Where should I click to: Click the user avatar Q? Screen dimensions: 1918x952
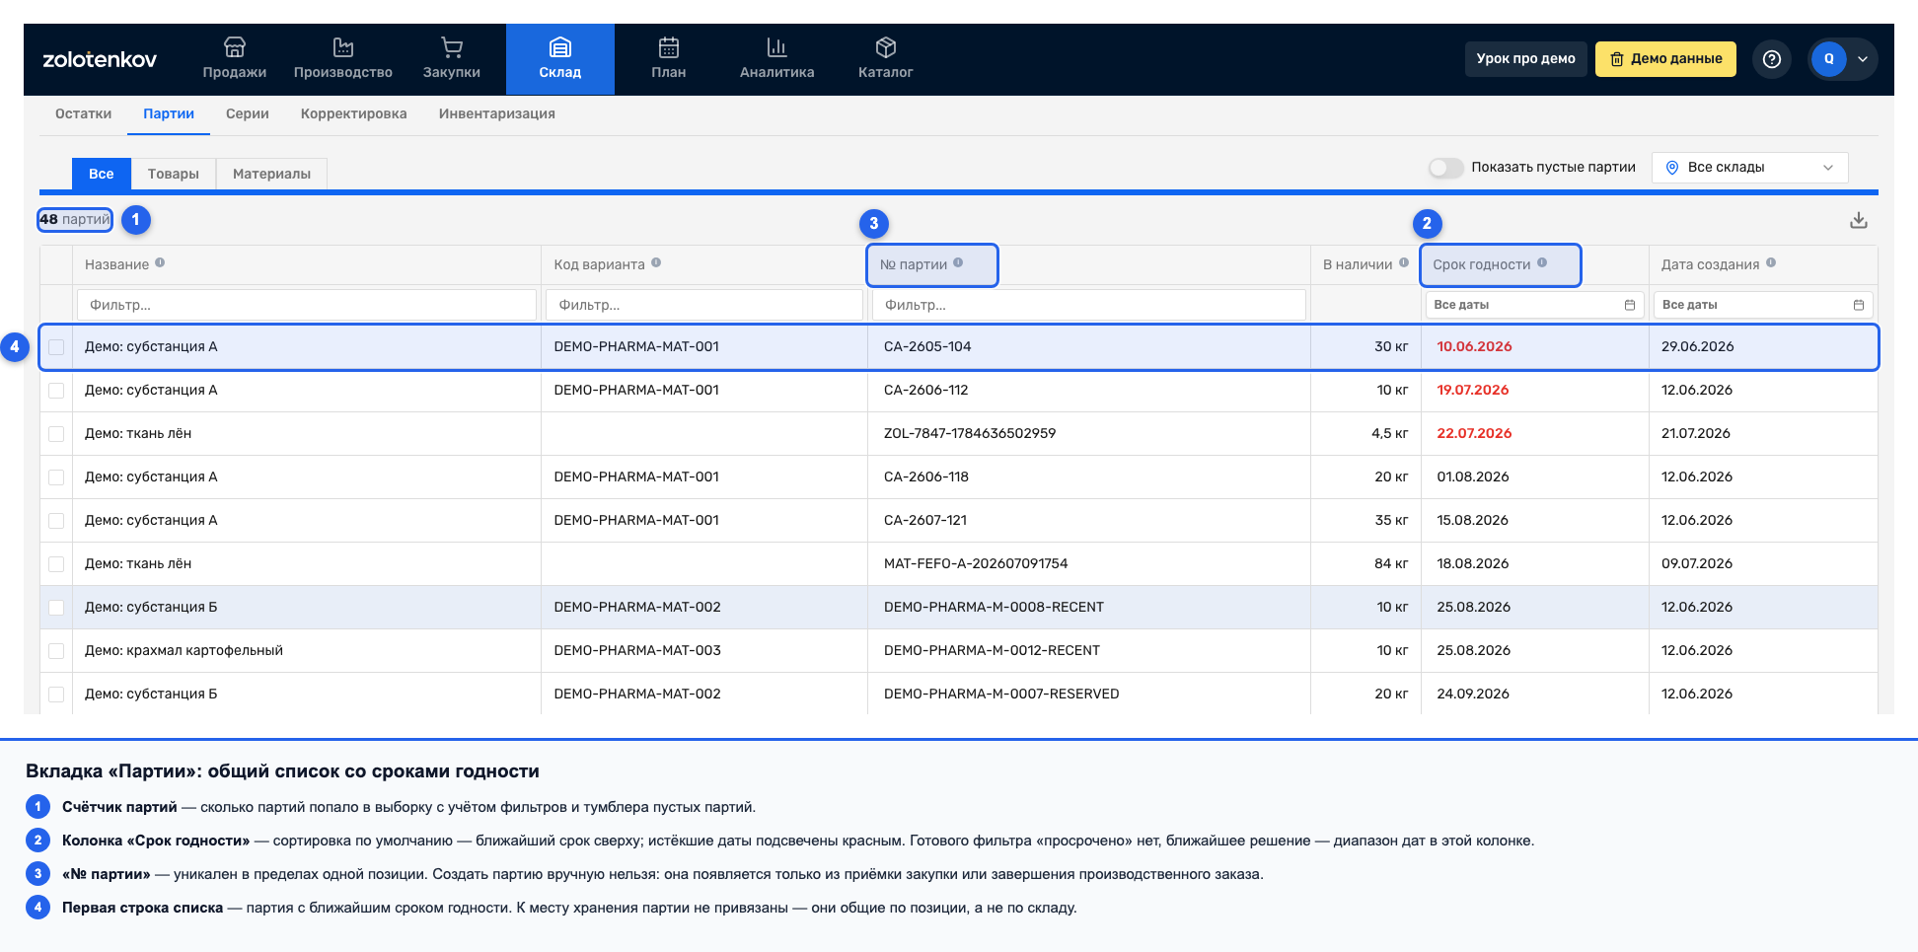[1828, 59]
